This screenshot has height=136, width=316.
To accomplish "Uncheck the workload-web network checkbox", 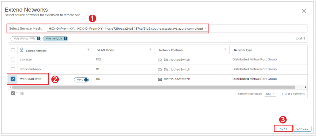I will pyautogui.click(x=13, y=79).
